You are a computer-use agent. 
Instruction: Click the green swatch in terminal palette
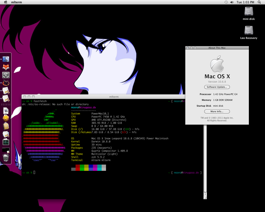[82, 167]
